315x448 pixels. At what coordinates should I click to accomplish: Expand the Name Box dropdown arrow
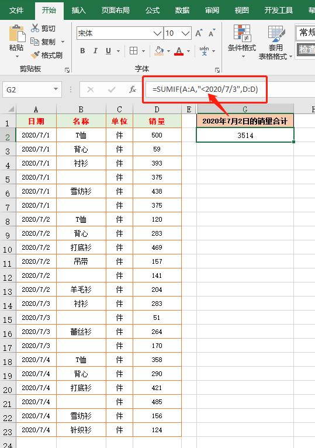(56, 89)
